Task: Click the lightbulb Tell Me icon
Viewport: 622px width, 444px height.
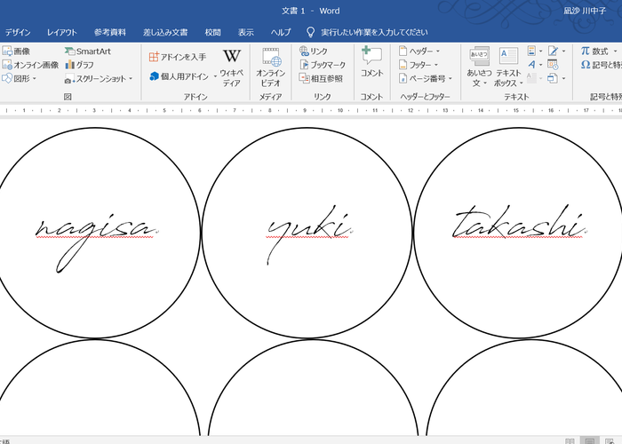Action: tap(311, 32)
